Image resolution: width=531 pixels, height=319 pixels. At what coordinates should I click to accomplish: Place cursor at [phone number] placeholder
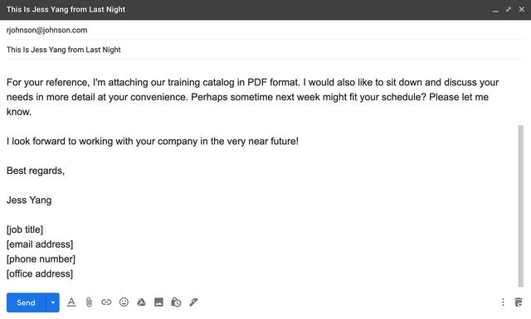point(41,259)
